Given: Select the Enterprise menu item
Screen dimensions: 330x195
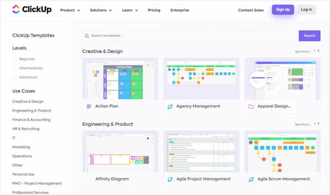Looking at the screenshot, I should click(180, 10).
